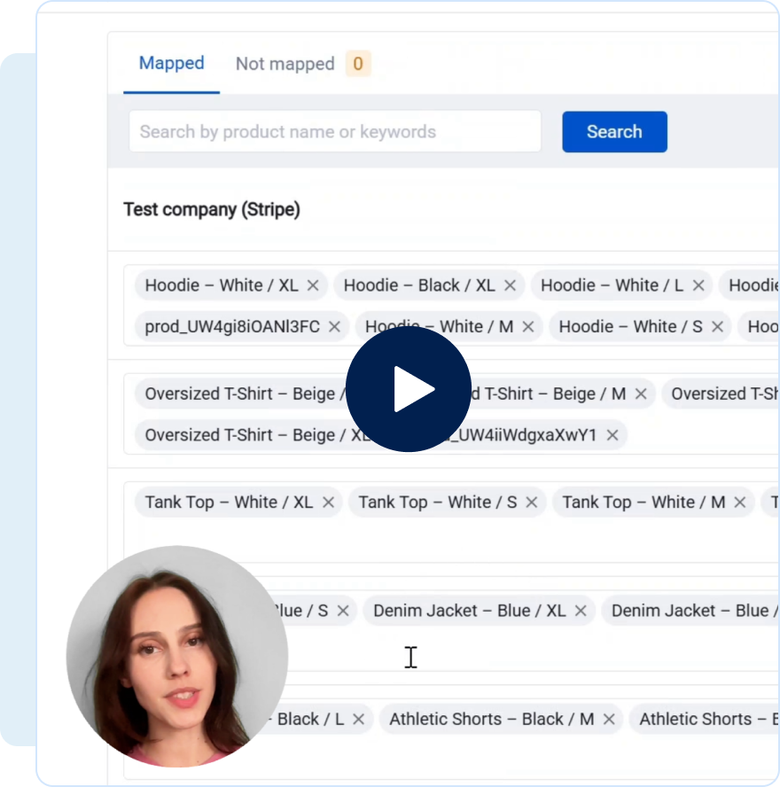The width and height of the screenshot is (780, 787).
Task: Click the Tank Top – White / S label
Action: click(438, 502)
